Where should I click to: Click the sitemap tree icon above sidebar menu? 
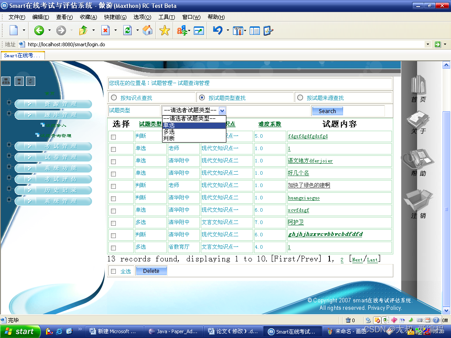point(6,81)
